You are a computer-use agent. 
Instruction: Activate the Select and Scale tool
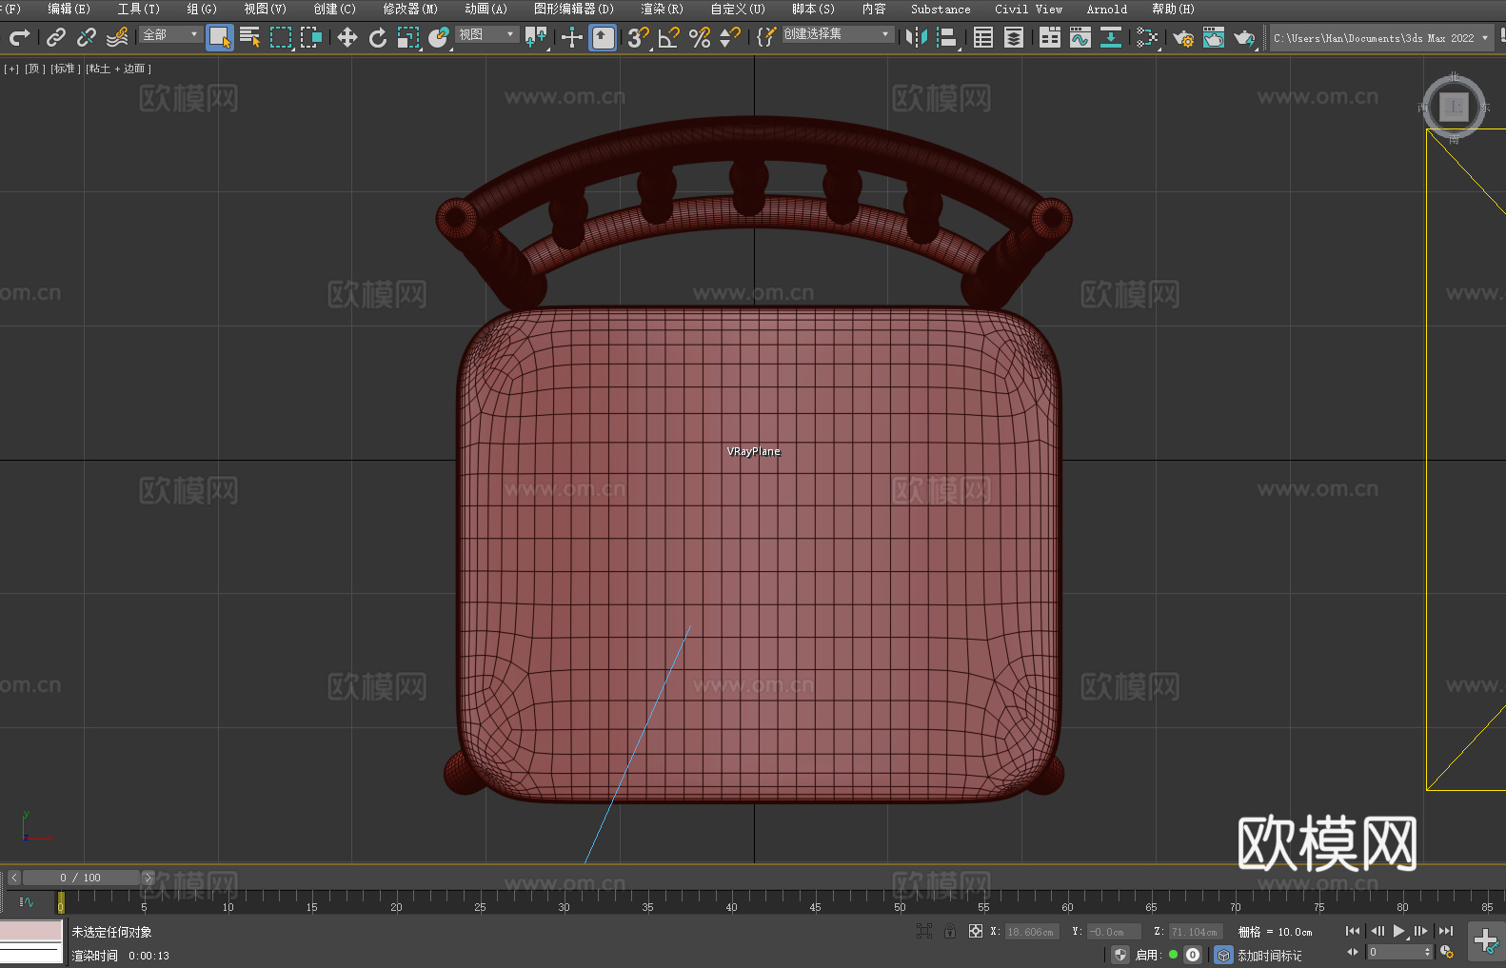pos(408,37)
